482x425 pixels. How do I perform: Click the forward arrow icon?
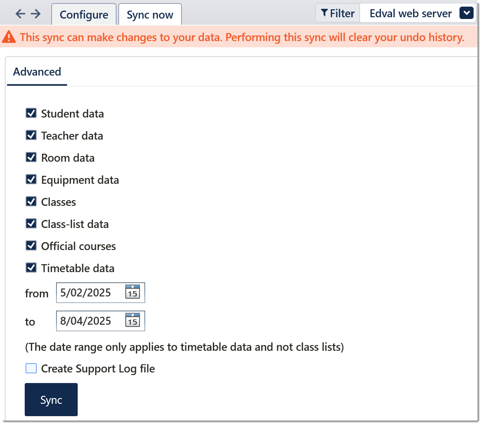pos(36,14)
